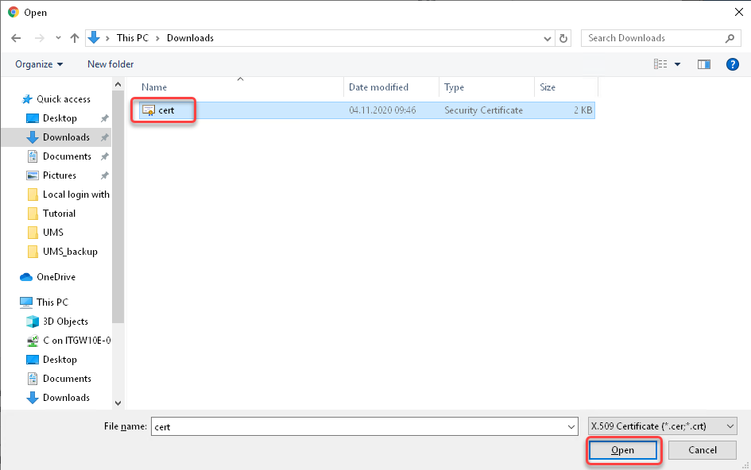Cancel the file dialog

(703, 450)
